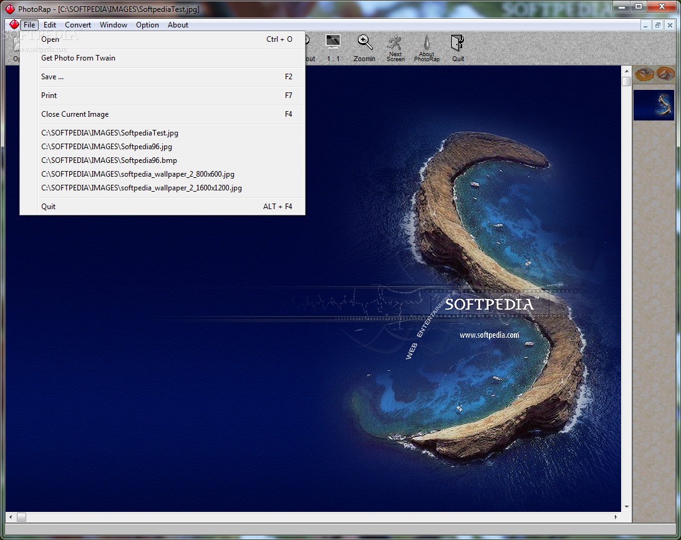Maximize the PhotoRap main window
Screen dimensions: 681x540
[x=639, y=6]
